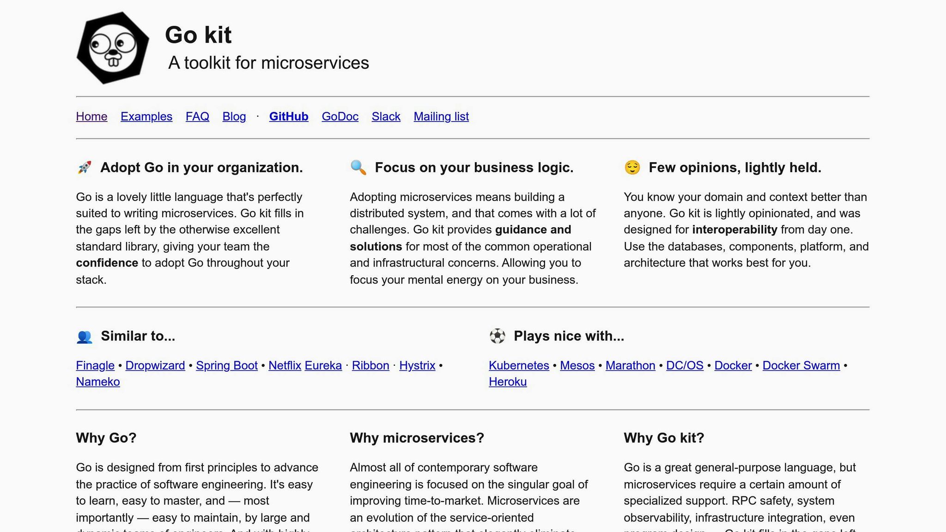The image size is (946, 532).
Task: Click the soccer ball emoji icon
Action: pos(497,336)
